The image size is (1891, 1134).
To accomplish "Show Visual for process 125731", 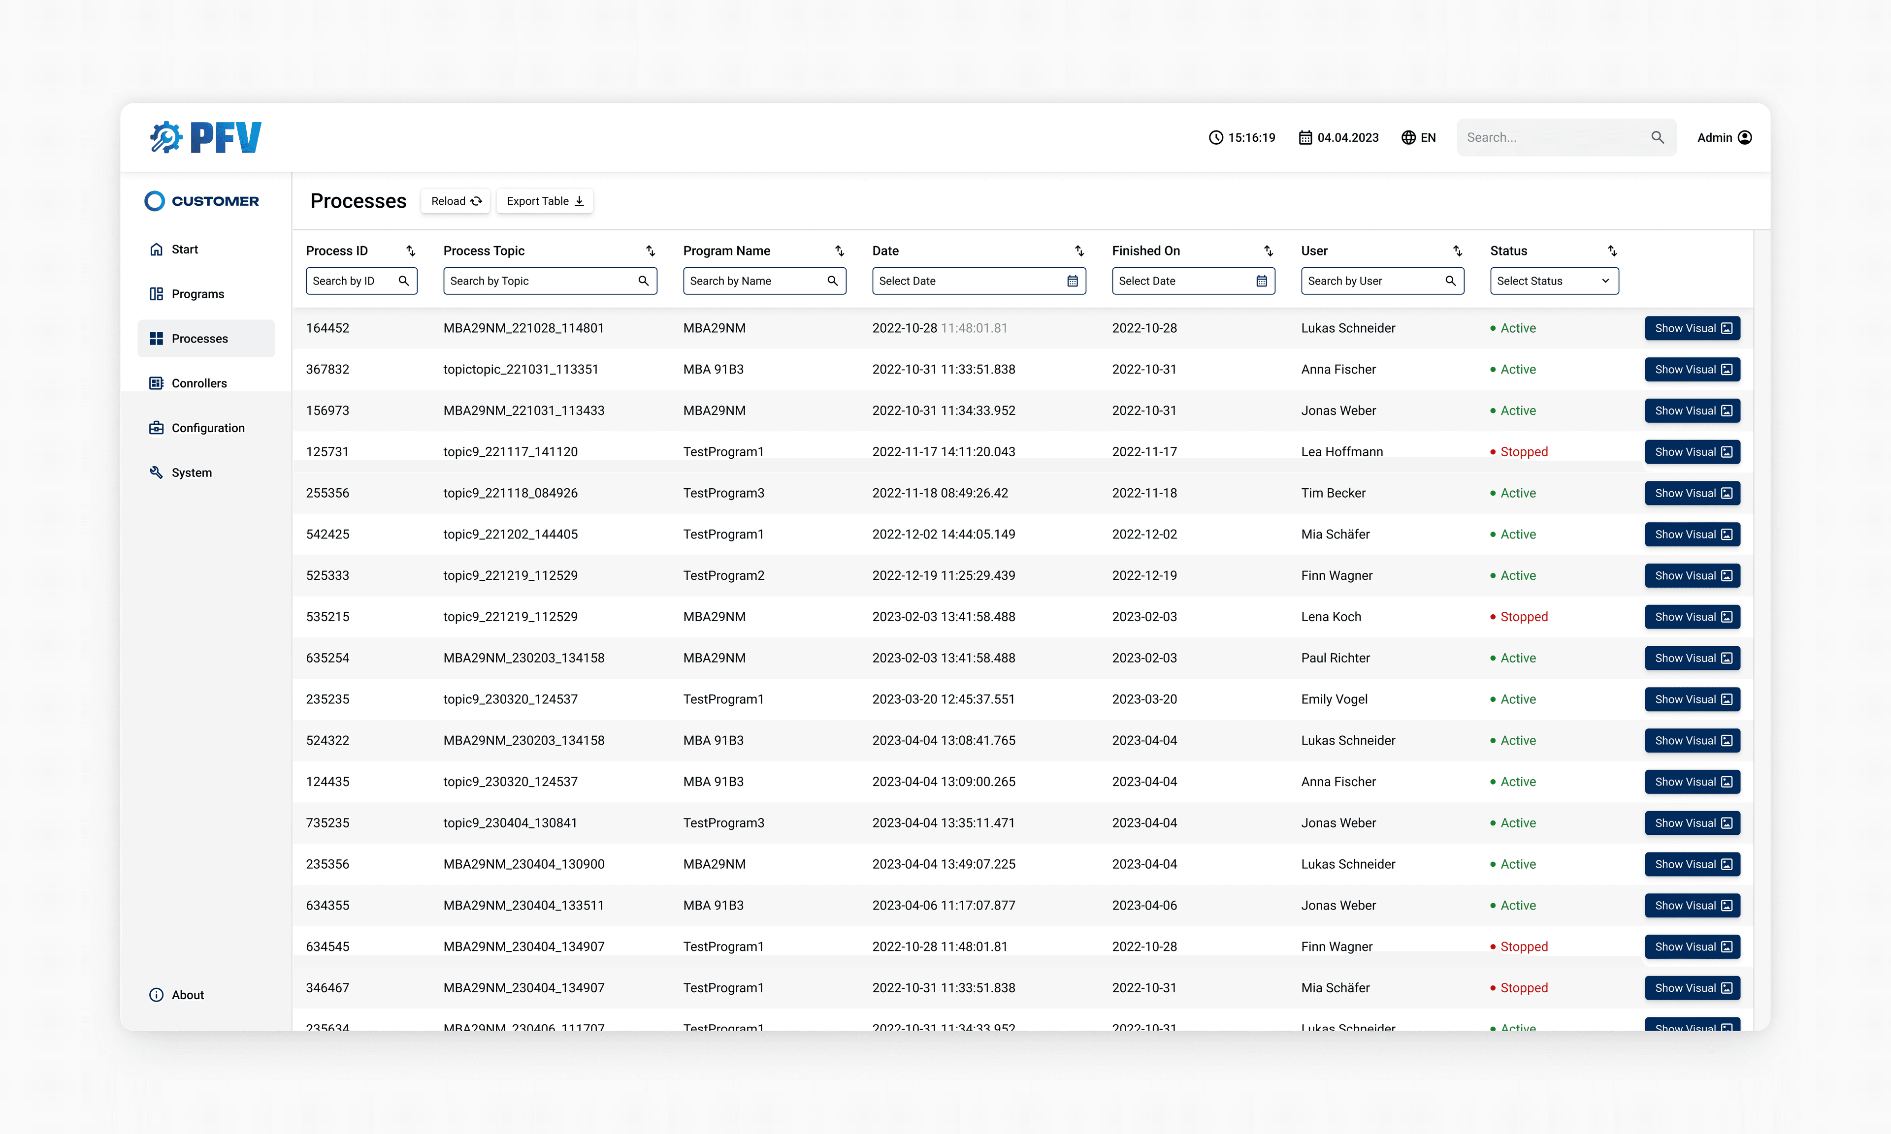I will point(1692,452).
